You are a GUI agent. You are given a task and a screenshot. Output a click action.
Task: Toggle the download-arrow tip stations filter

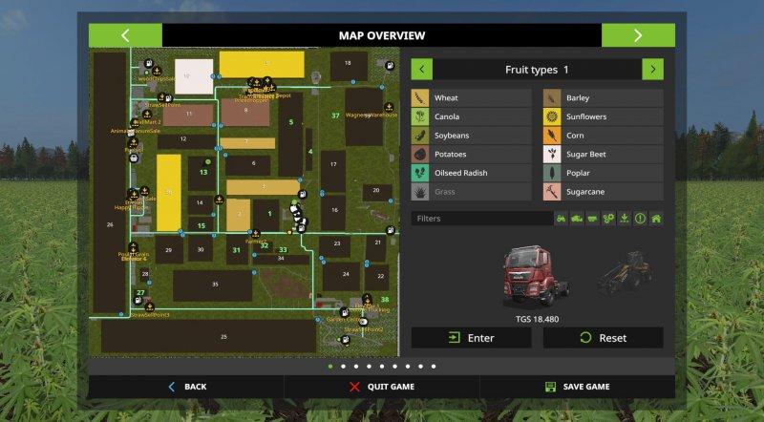click(x=625, y=219)
